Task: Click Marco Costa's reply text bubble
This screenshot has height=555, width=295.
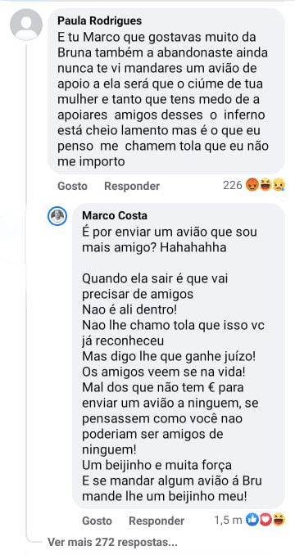Action: [179, 356]
